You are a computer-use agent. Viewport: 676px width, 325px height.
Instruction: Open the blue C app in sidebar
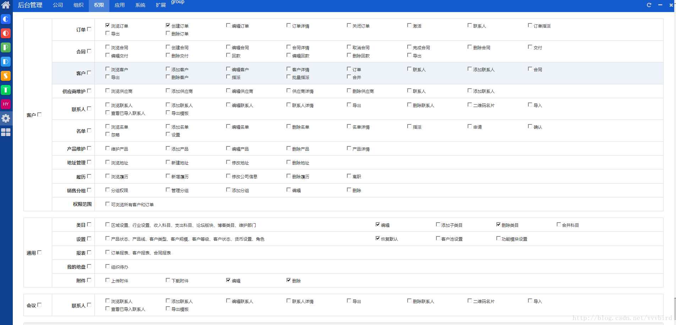point(6,19)
